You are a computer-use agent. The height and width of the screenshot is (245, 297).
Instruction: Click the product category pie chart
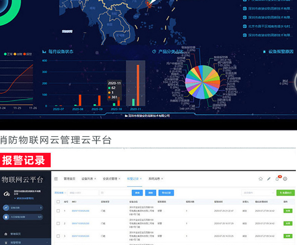pos(202,82)
